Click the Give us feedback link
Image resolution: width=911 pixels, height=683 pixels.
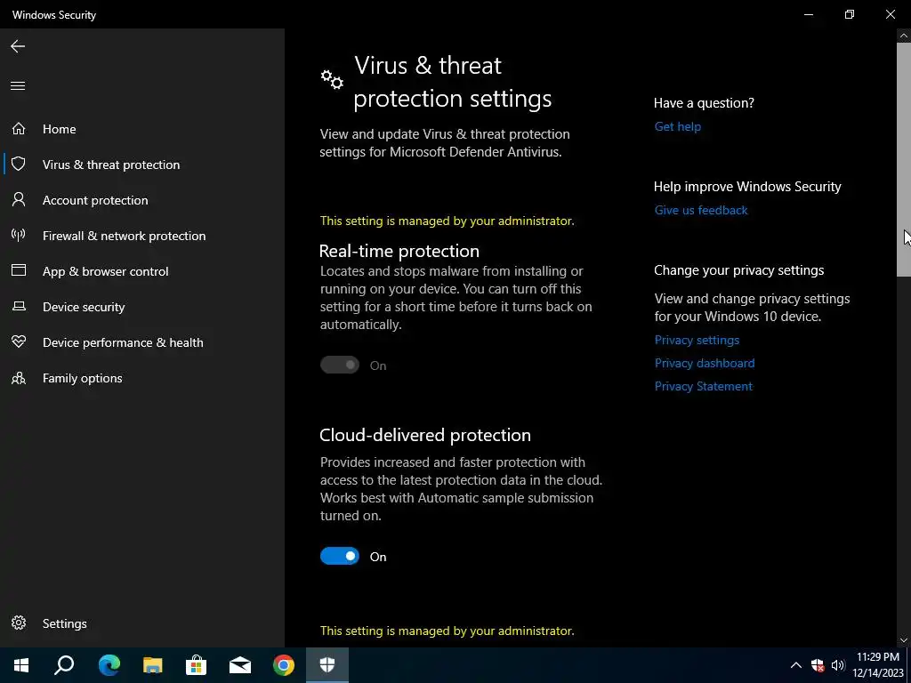[x=701, y=210]
